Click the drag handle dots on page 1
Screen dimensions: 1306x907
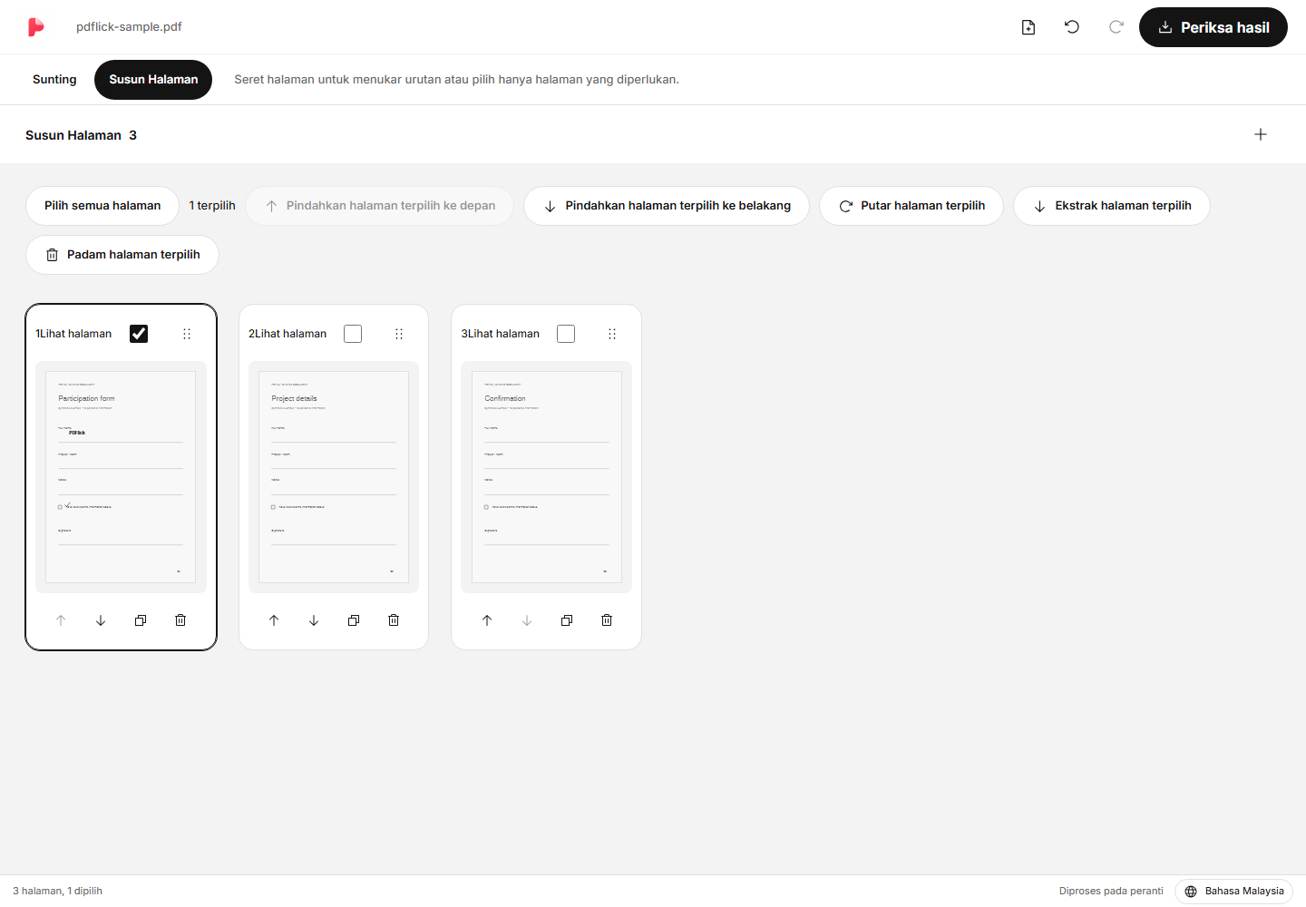pos(187,334)
